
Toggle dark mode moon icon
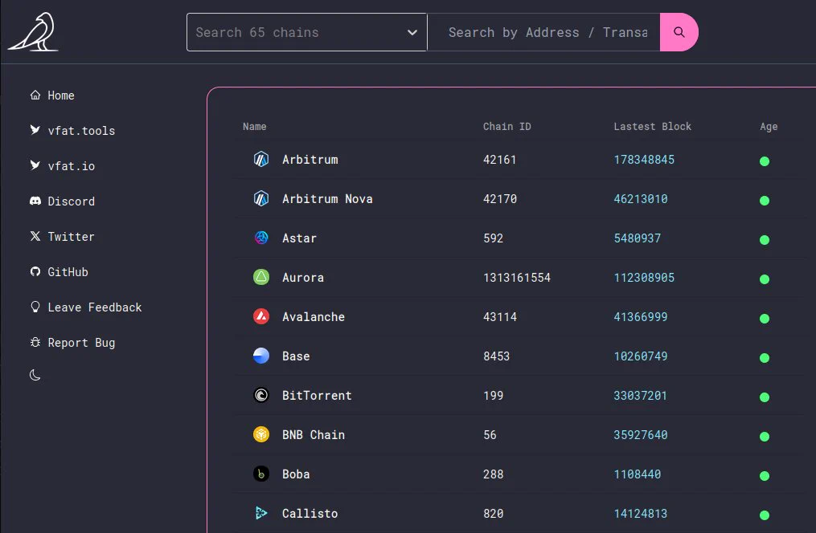(35, 375)
